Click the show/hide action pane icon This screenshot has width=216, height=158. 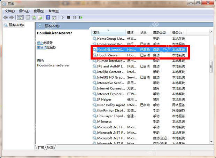point(54,17)
